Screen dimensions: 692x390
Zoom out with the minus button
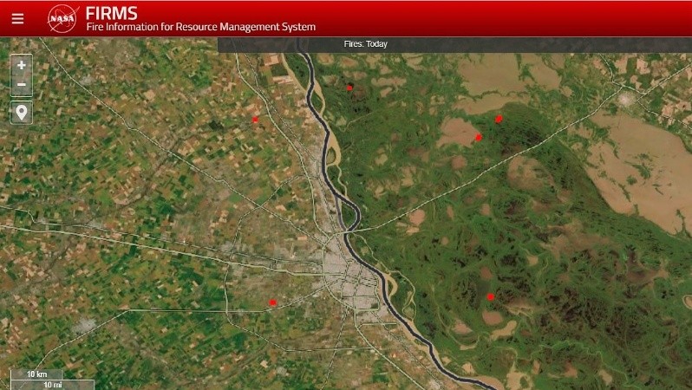pos(22,84)
